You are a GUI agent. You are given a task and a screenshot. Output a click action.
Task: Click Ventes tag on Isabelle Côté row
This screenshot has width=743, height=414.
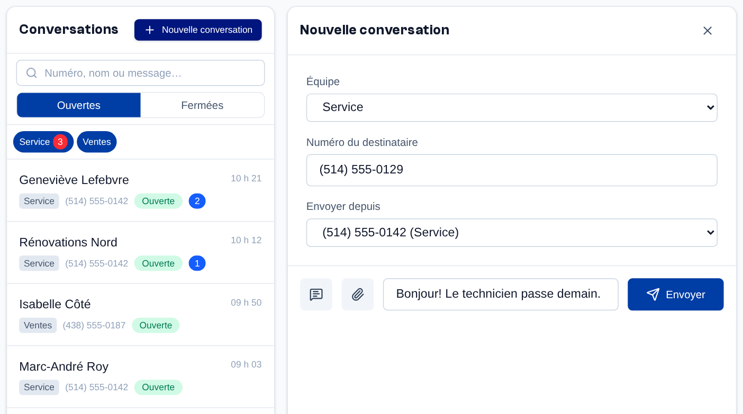pyautogui.click(x=38, y=325)
